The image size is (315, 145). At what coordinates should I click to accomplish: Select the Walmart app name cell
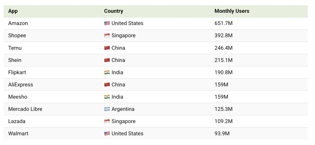pyautogui.click(x=18, y=133)
